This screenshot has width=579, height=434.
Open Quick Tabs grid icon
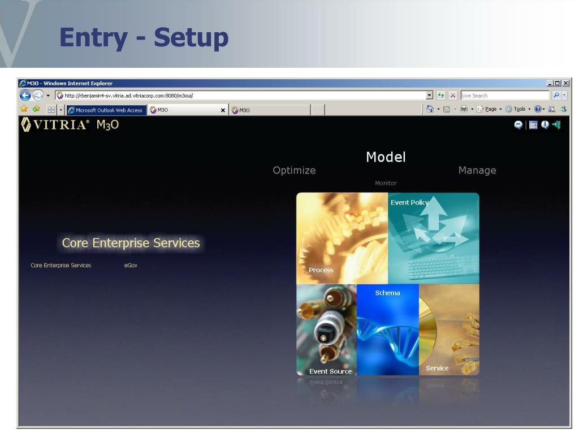coord(51,110)
